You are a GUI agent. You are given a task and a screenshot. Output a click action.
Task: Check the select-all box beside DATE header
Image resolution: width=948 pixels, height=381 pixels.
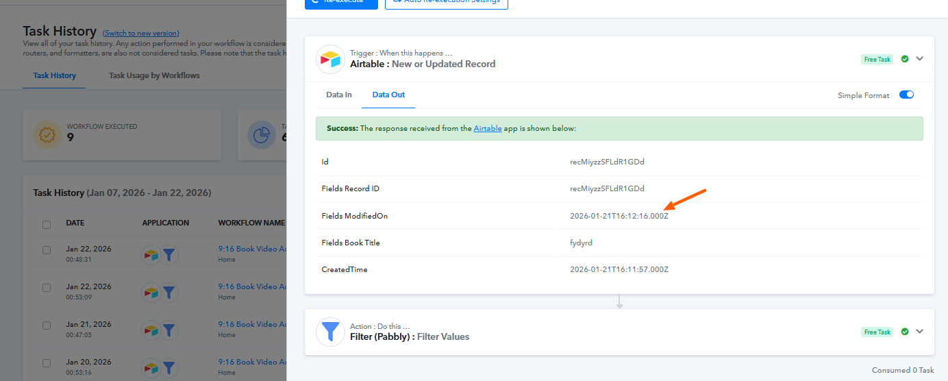click(x=47, y=224)
